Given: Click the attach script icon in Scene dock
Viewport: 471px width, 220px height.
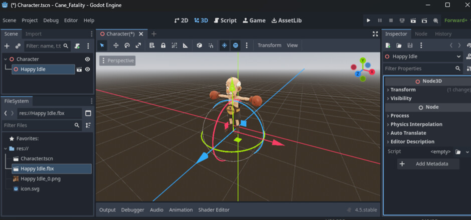Looking at the screenshot, I should pyautogui.click(x=77, y=46).
